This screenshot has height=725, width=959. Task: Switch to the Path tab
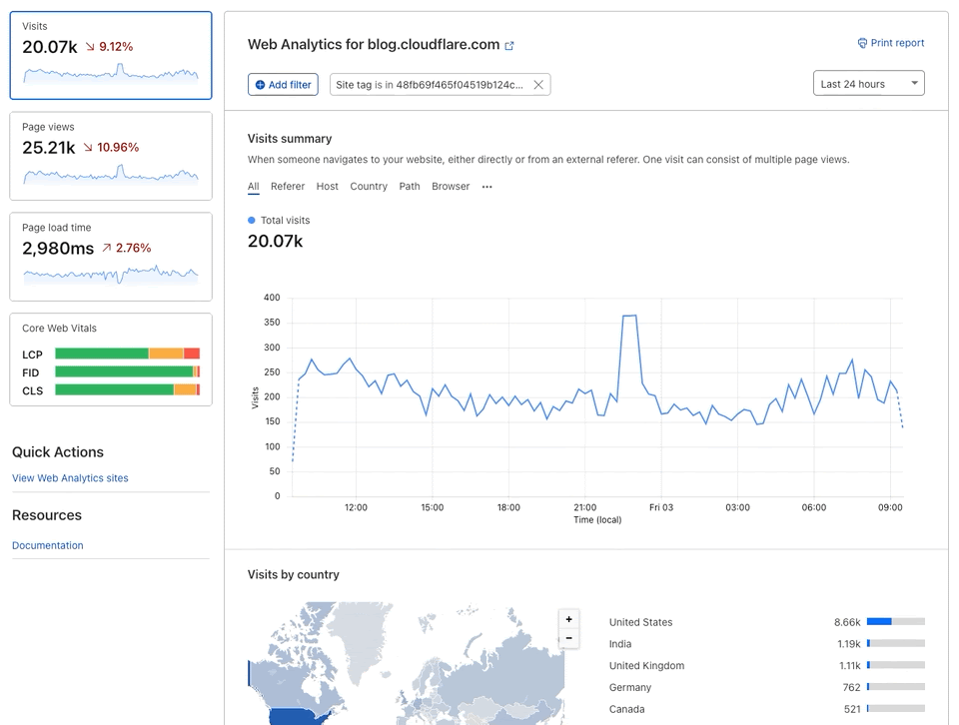[410, 187]
